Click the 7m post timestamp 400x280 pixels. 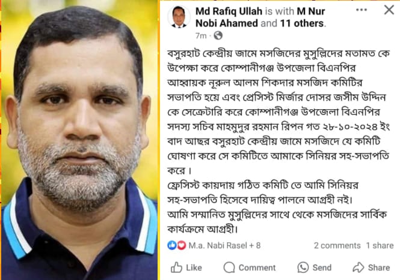tap(201, 36)
